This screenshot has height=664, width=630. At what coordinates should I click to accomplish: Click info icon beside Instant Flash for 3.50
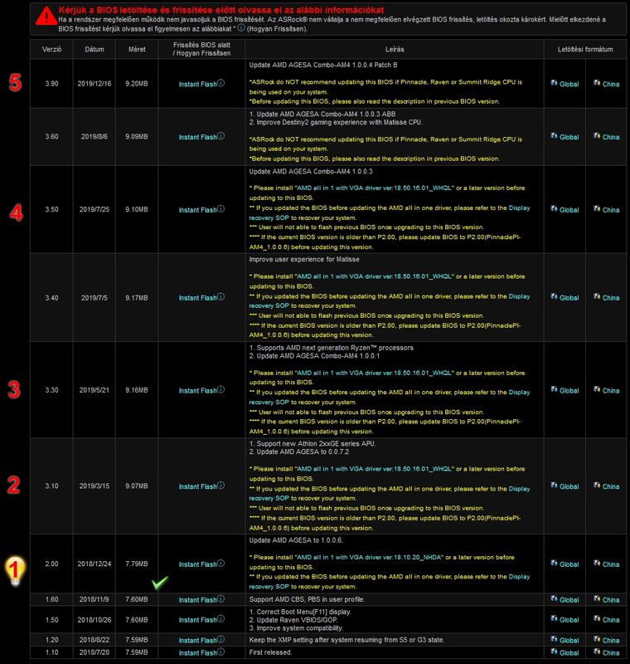pyautogui.click(x=220, y=209)
